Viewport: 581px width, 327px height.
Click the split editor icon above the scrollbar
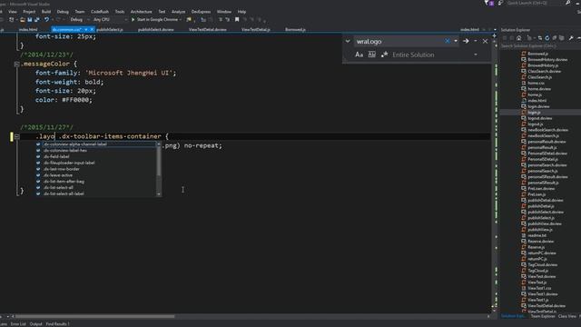click(494, 36)
